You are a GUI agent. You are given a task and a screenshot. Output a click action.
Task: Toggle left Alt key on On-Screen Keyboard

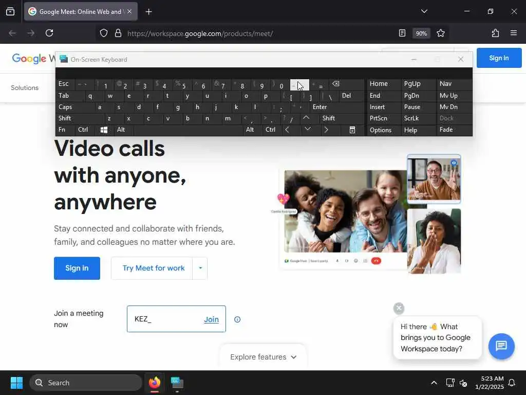123,130
